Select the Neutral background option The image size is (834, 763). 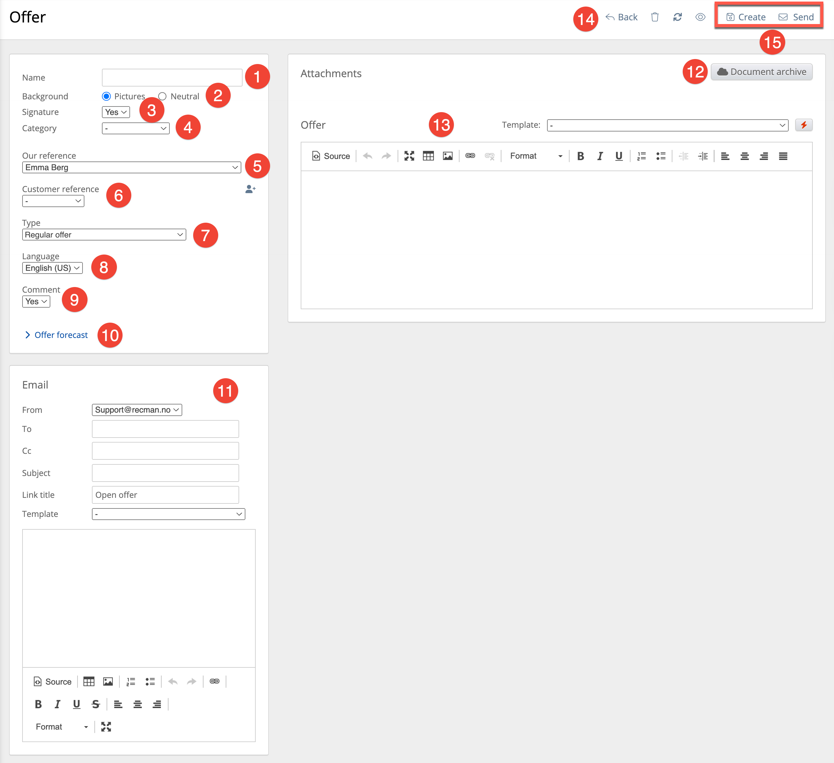pos(162,96)
